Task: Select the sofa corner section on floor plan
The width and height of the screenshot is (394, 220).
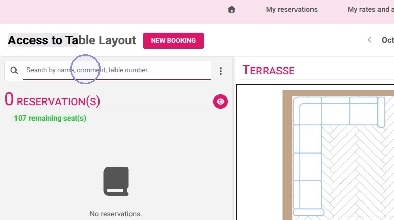Action: coord(307,111)
